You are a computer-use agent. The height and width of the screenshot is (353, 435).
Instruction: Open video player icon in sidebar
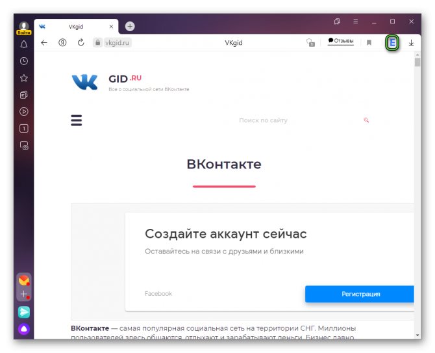point(24,112)
